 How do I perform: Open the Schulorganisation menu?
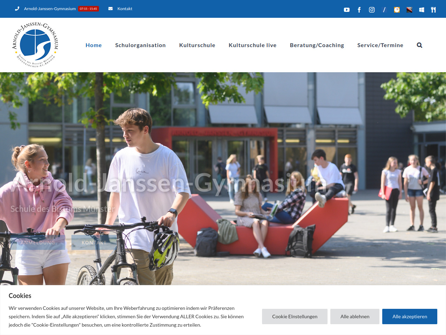[x=140, y=45]
